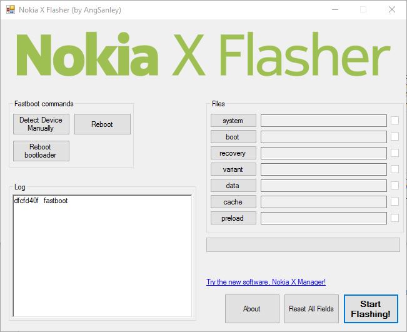Browse for the variant image file

(233, 169)
